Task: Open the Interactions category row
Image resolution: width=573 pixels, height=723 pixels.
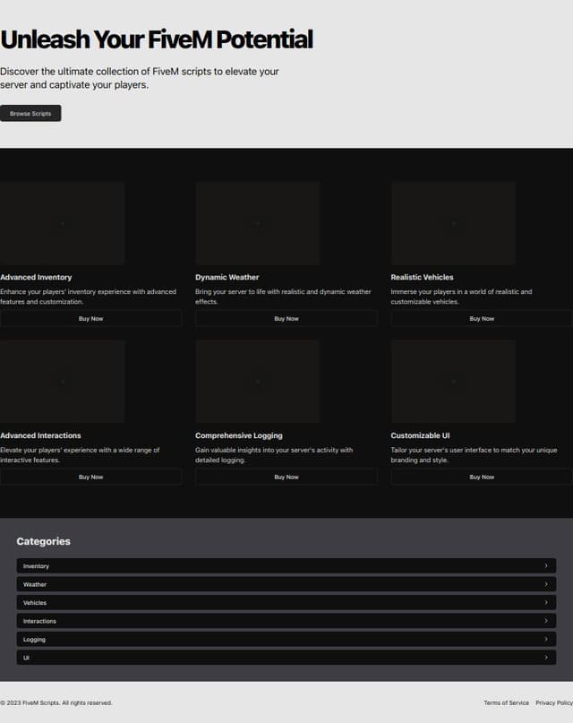Action: [286, 621]
